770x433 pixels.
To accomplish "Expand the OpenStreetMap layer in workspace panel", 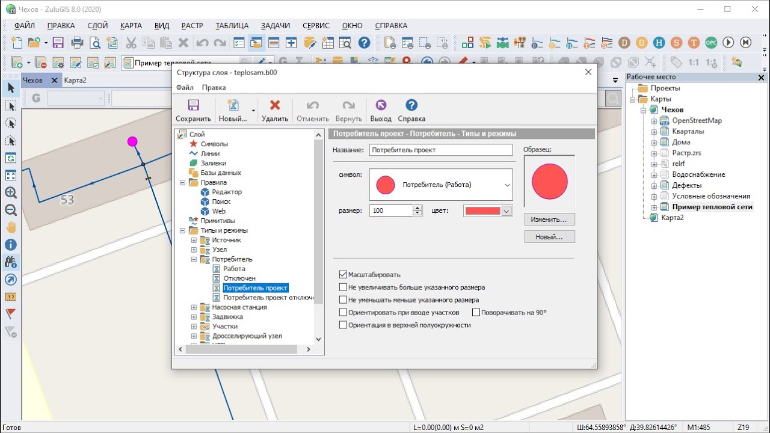I will 654,121.
